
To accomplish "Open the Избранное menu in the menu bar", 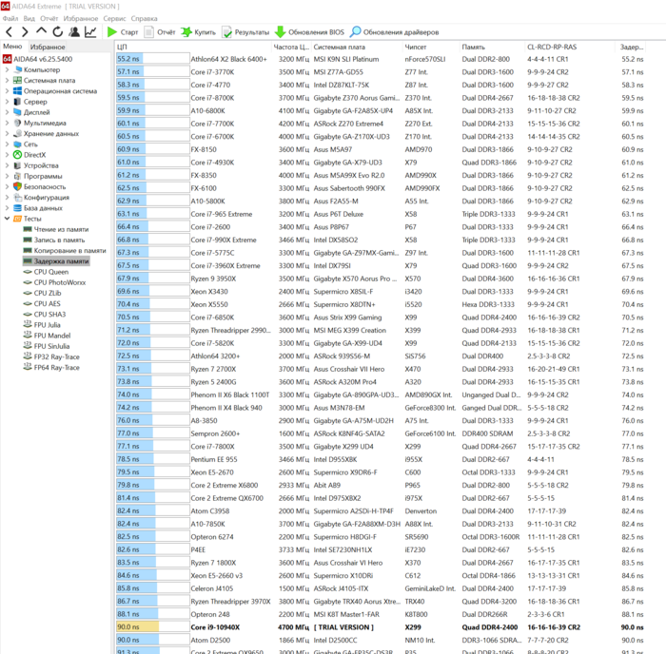I will click(x=81, y=19).
